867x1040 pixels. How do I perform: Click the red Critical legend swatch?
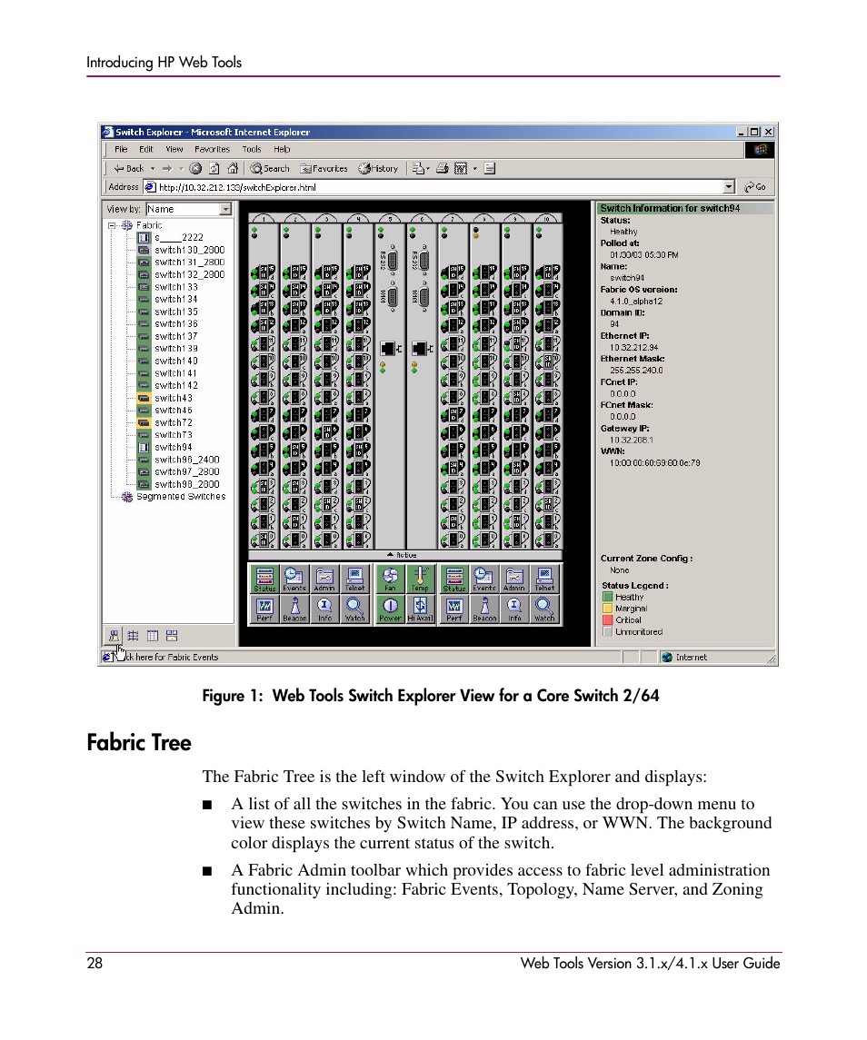pyautogui.click(x=607, y=620)
